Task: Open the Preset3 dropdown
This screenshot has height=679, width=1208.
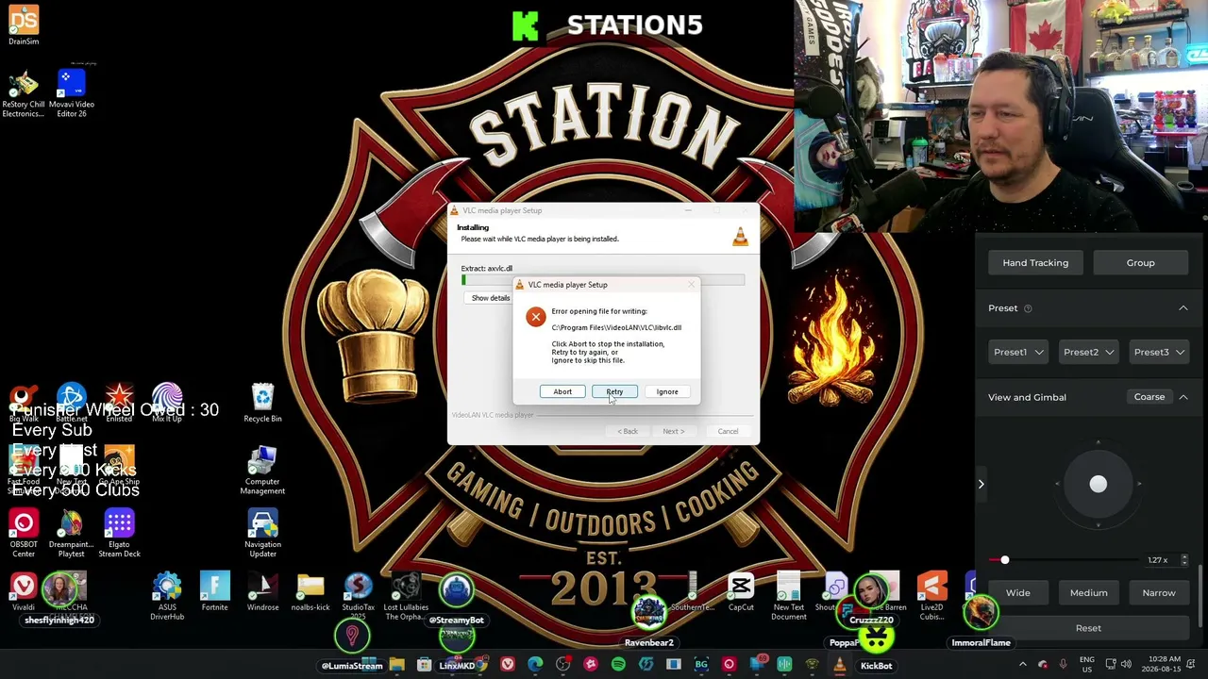Action: [x=1159, y=352]
